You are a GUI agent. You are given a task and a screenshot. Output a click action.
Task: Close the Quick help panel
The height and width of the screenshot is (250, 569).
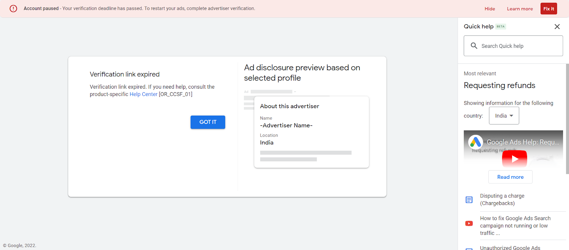[x=557, y=27]
